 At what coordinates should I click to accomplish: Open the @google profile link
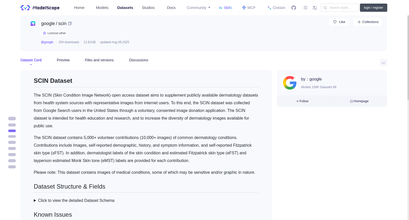pyautogui.click(x=47, y=42)
